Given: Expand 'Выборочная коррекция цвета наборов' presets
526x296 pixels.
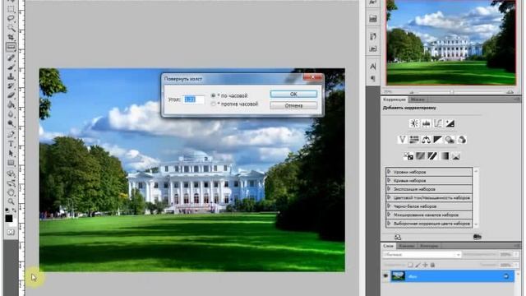Looking at the screenshot, I should click(389, 223).
